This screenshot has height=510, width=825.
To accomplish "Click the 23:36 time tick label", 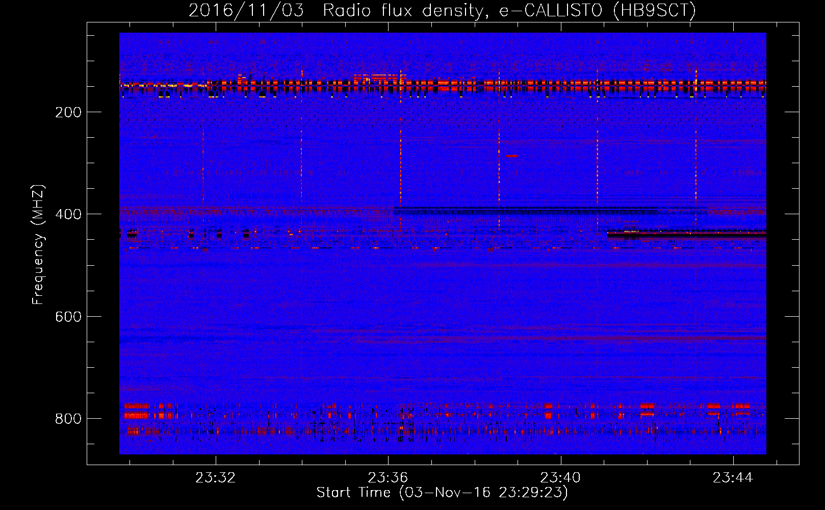I will [x=388, y=477].
